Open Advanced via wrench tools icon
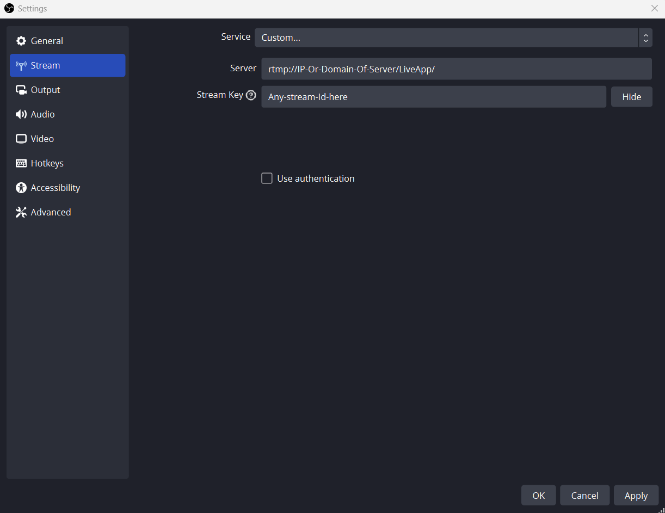665x513 pixels. click(x=21, y=212)
